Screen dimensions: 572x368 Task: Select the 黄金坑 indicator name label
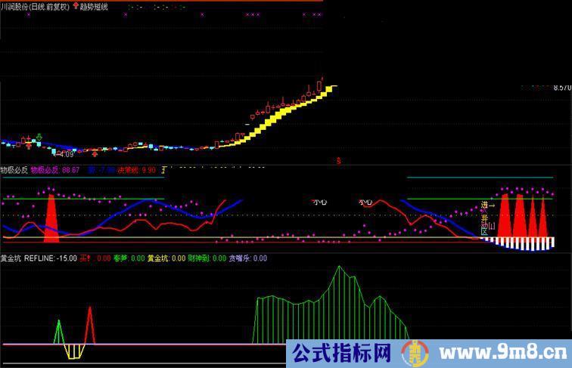tap(11, 258)
